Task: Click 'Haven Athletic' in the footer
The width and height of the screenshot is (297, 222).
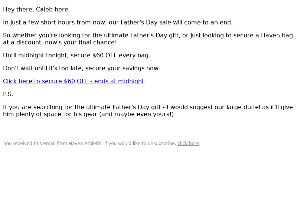Action: tap(85, 144)
